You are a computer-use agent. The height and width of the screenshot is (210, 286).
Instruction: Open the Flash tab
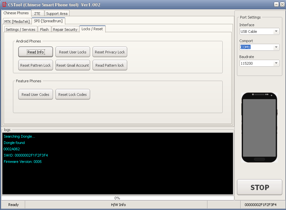[44, 30]
